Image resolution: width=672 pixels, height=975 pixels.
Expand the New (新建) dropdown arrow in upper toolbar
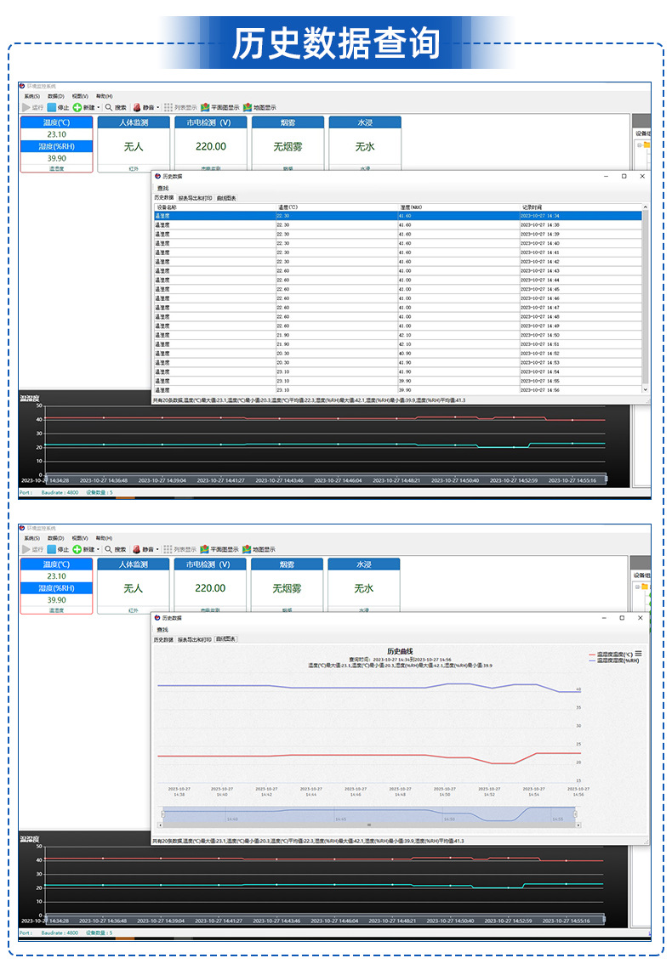pyautogui.click(x=99, y=108)
